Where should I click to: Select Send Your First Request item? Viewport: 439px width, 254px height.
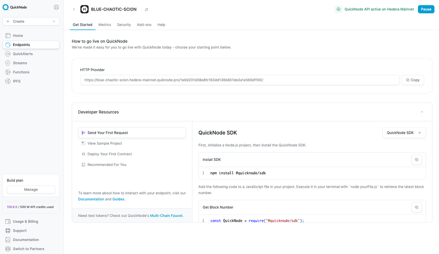click(x=132, y=133)
